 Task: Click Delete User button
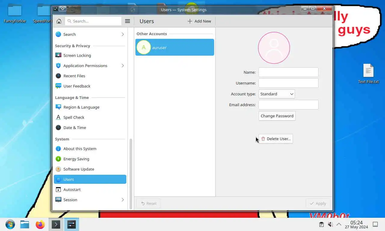[x=276, y=139]
